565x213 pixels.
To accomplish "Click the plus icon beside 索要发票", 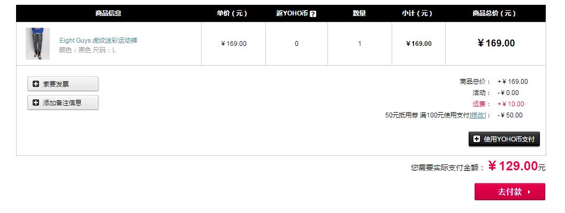I will (36, 84).
